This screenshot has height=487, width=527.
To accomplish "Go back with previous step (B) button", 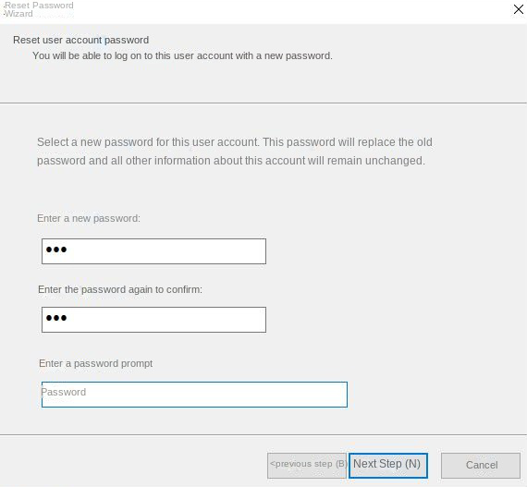I will coord(307,465).
